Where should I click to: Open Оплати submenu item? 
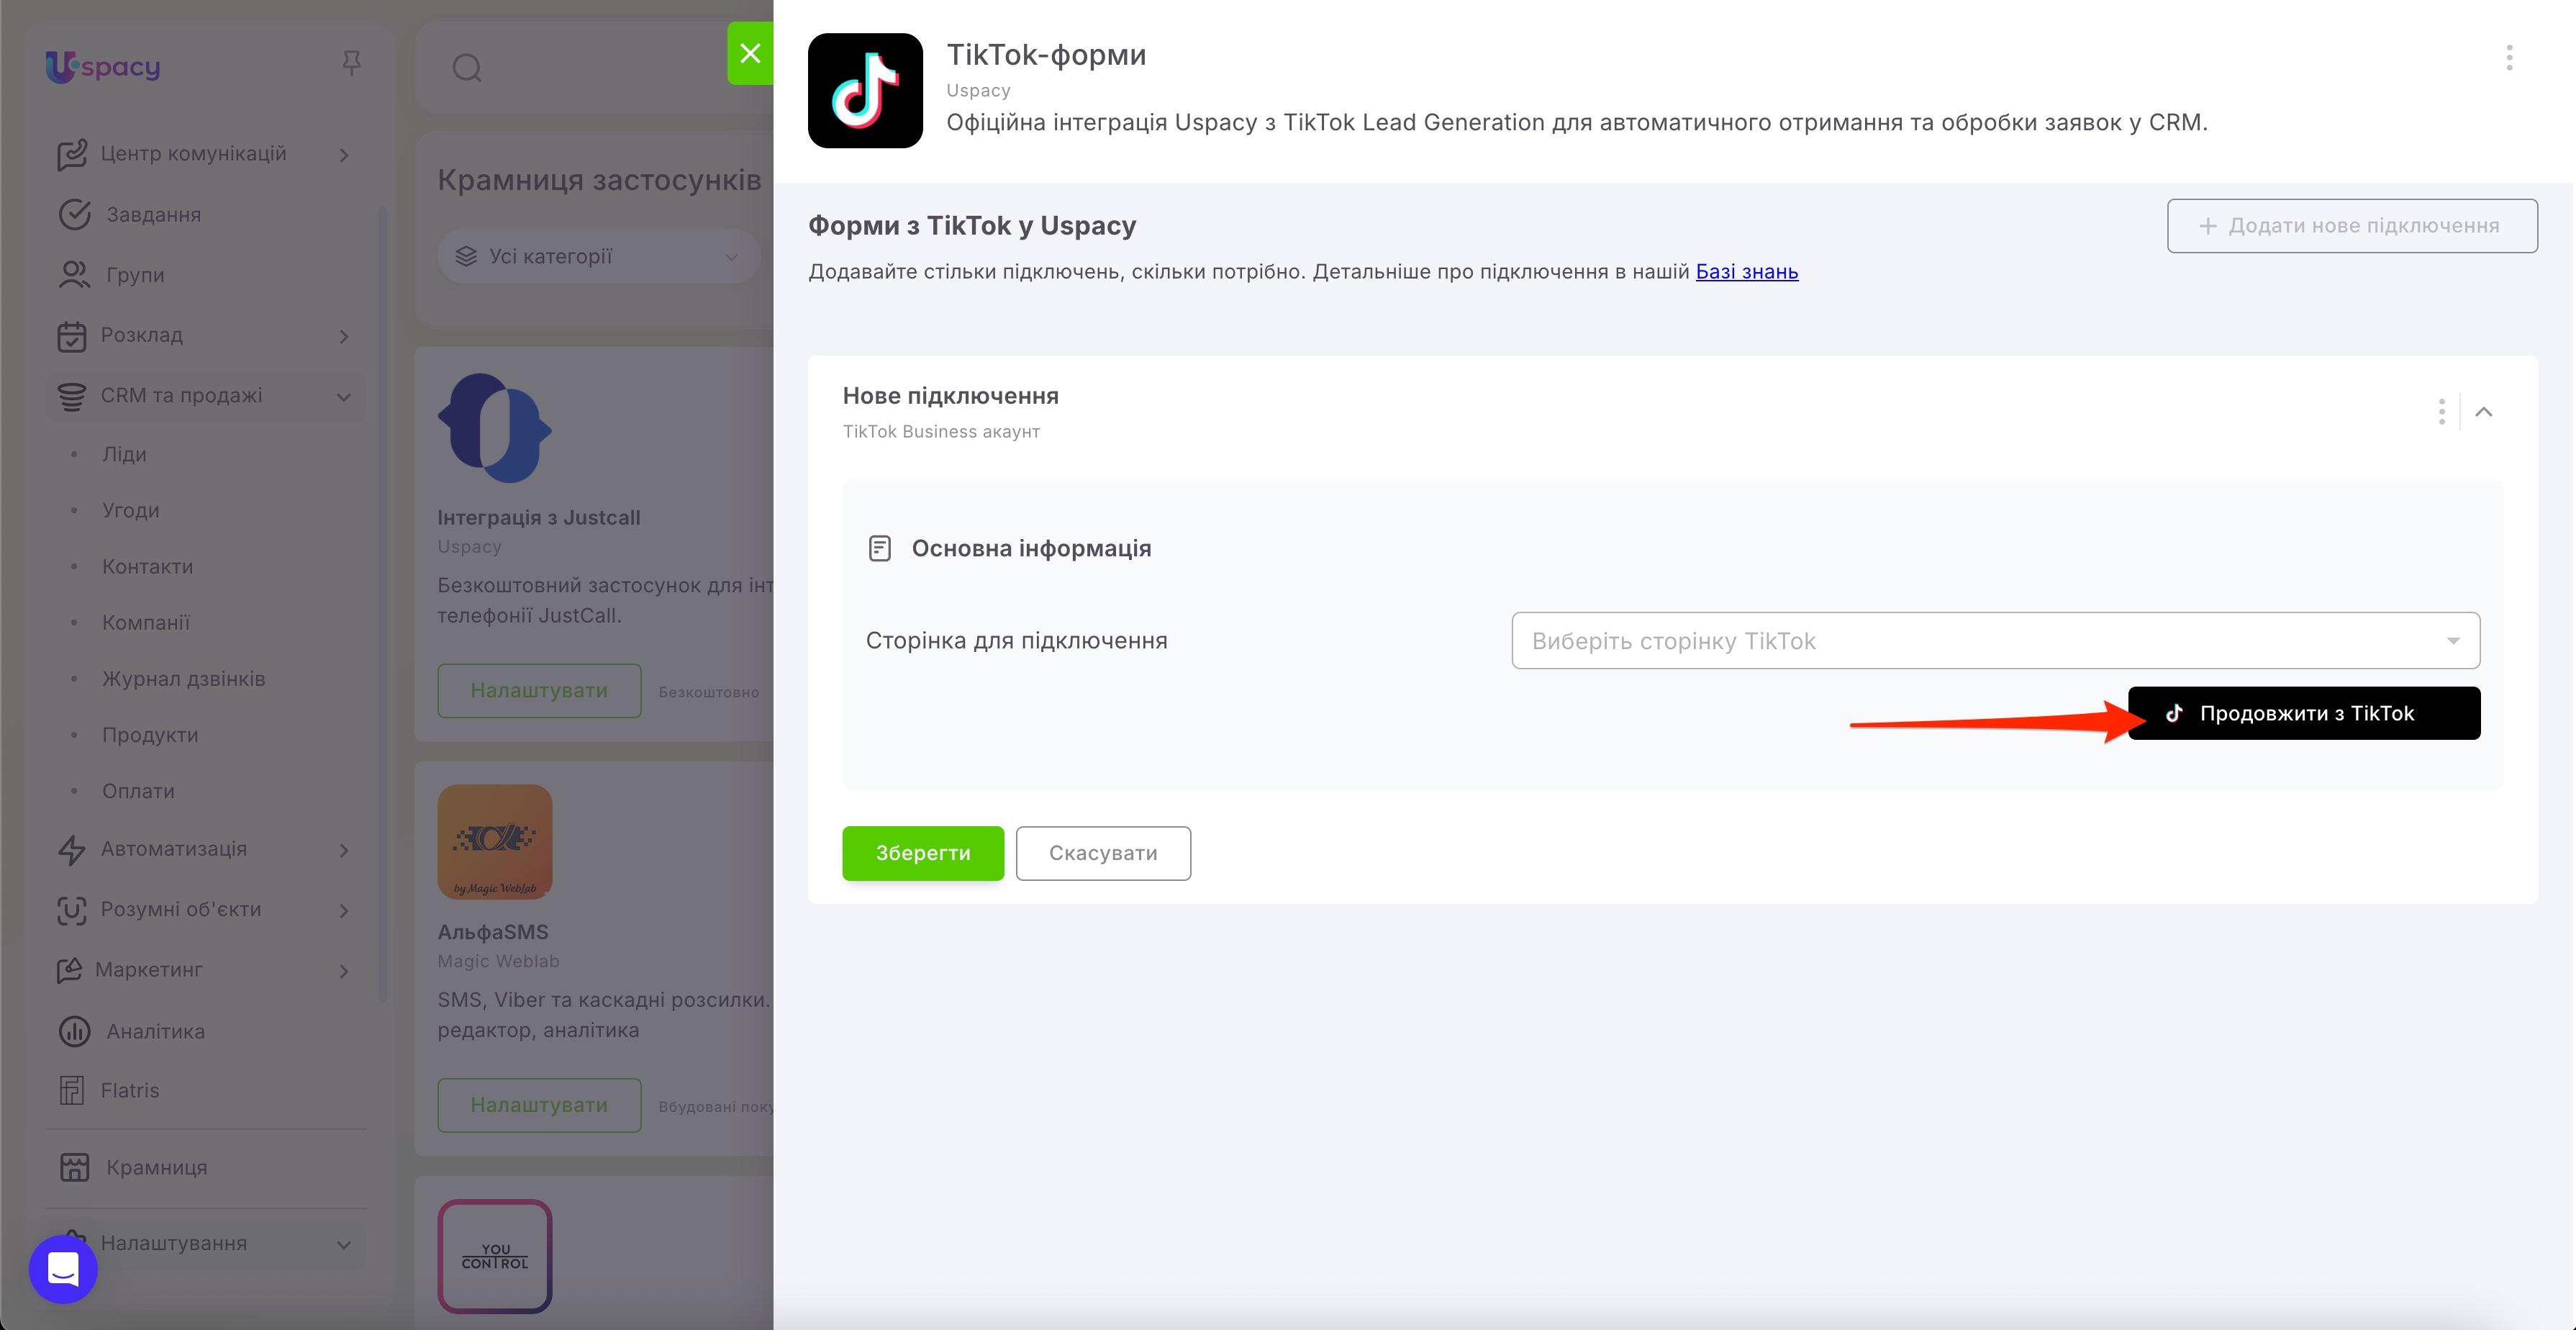click(138, 791)
